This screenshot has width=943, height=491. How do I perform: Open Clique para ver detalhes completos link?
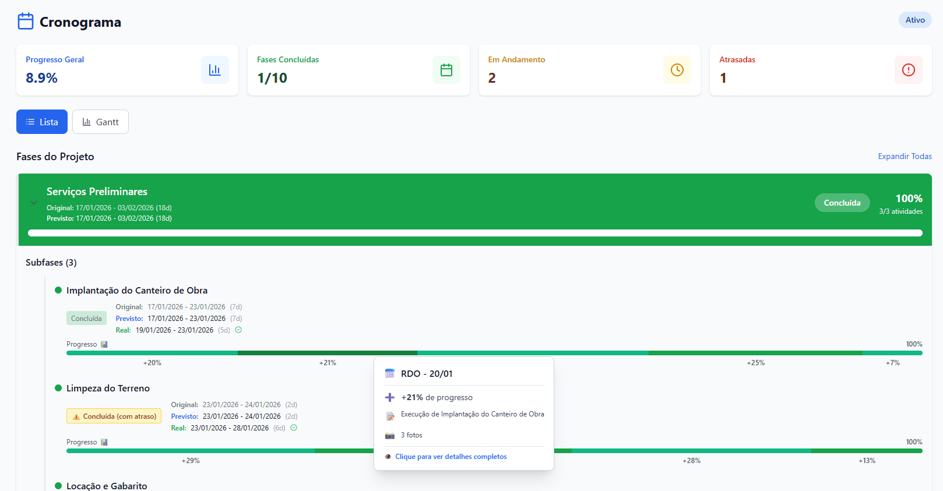451,457
